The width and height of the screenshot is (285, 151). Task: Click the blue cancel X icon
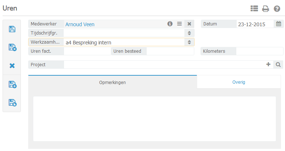click(12, 66)
